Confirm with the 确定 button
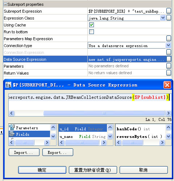Screen dimensions: 174x181 click(42, 170)
